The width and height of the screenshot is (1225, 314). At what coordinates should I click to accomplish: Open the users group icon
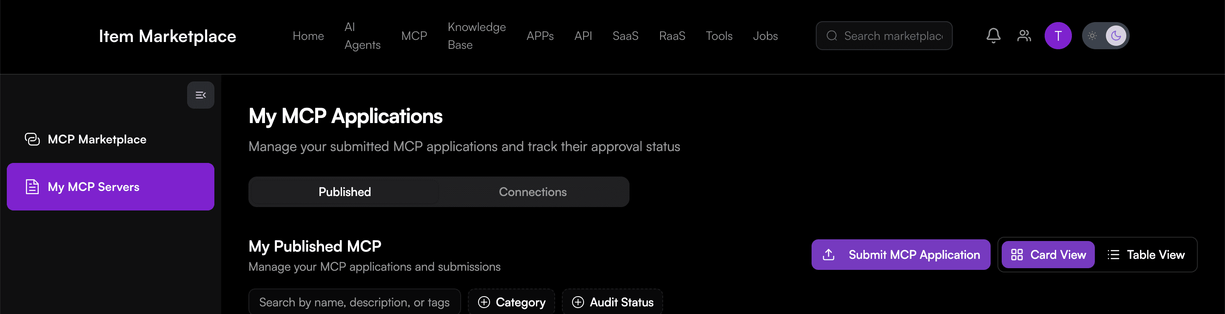(x=1024, y=36)
